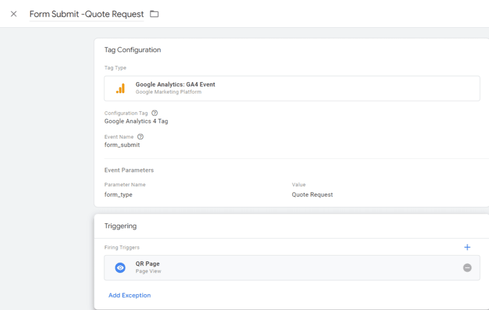Select the Quote Request parameter value
Image resolution: width=489 pixels, height=310 pixels.
click(312, 194)
